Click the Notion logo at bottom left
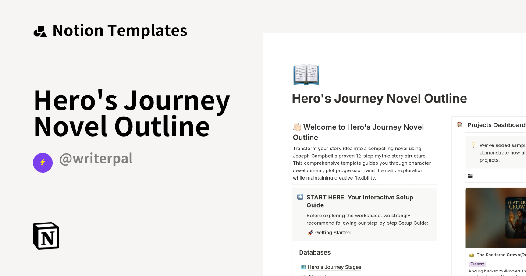Viewport: 526px width, 276px height. [x=45, y=236]
